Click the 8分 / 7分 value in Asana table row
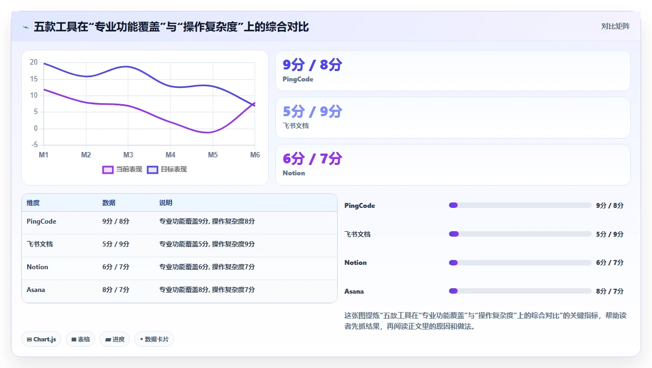652x368 pixels. point(116,290)
